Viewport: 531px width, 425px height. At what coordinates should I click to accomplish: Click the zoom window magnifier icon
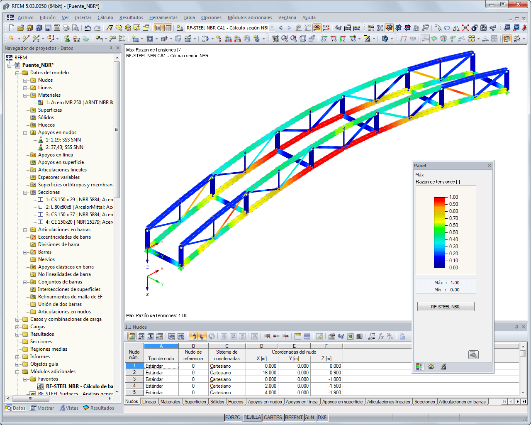coord(285,38)
